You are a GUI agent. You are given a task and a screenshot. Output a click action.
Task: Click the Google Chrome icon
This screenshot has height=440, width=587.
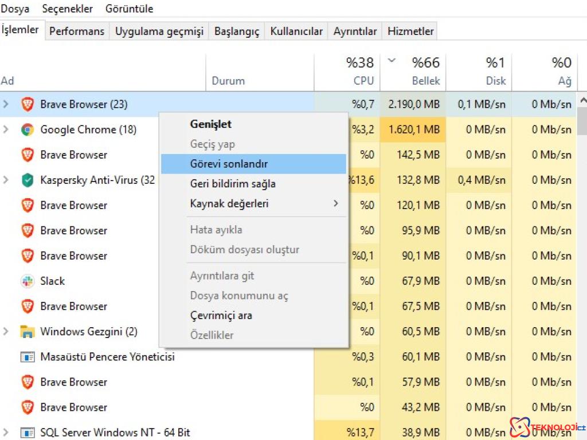click(x=28, y=129)
